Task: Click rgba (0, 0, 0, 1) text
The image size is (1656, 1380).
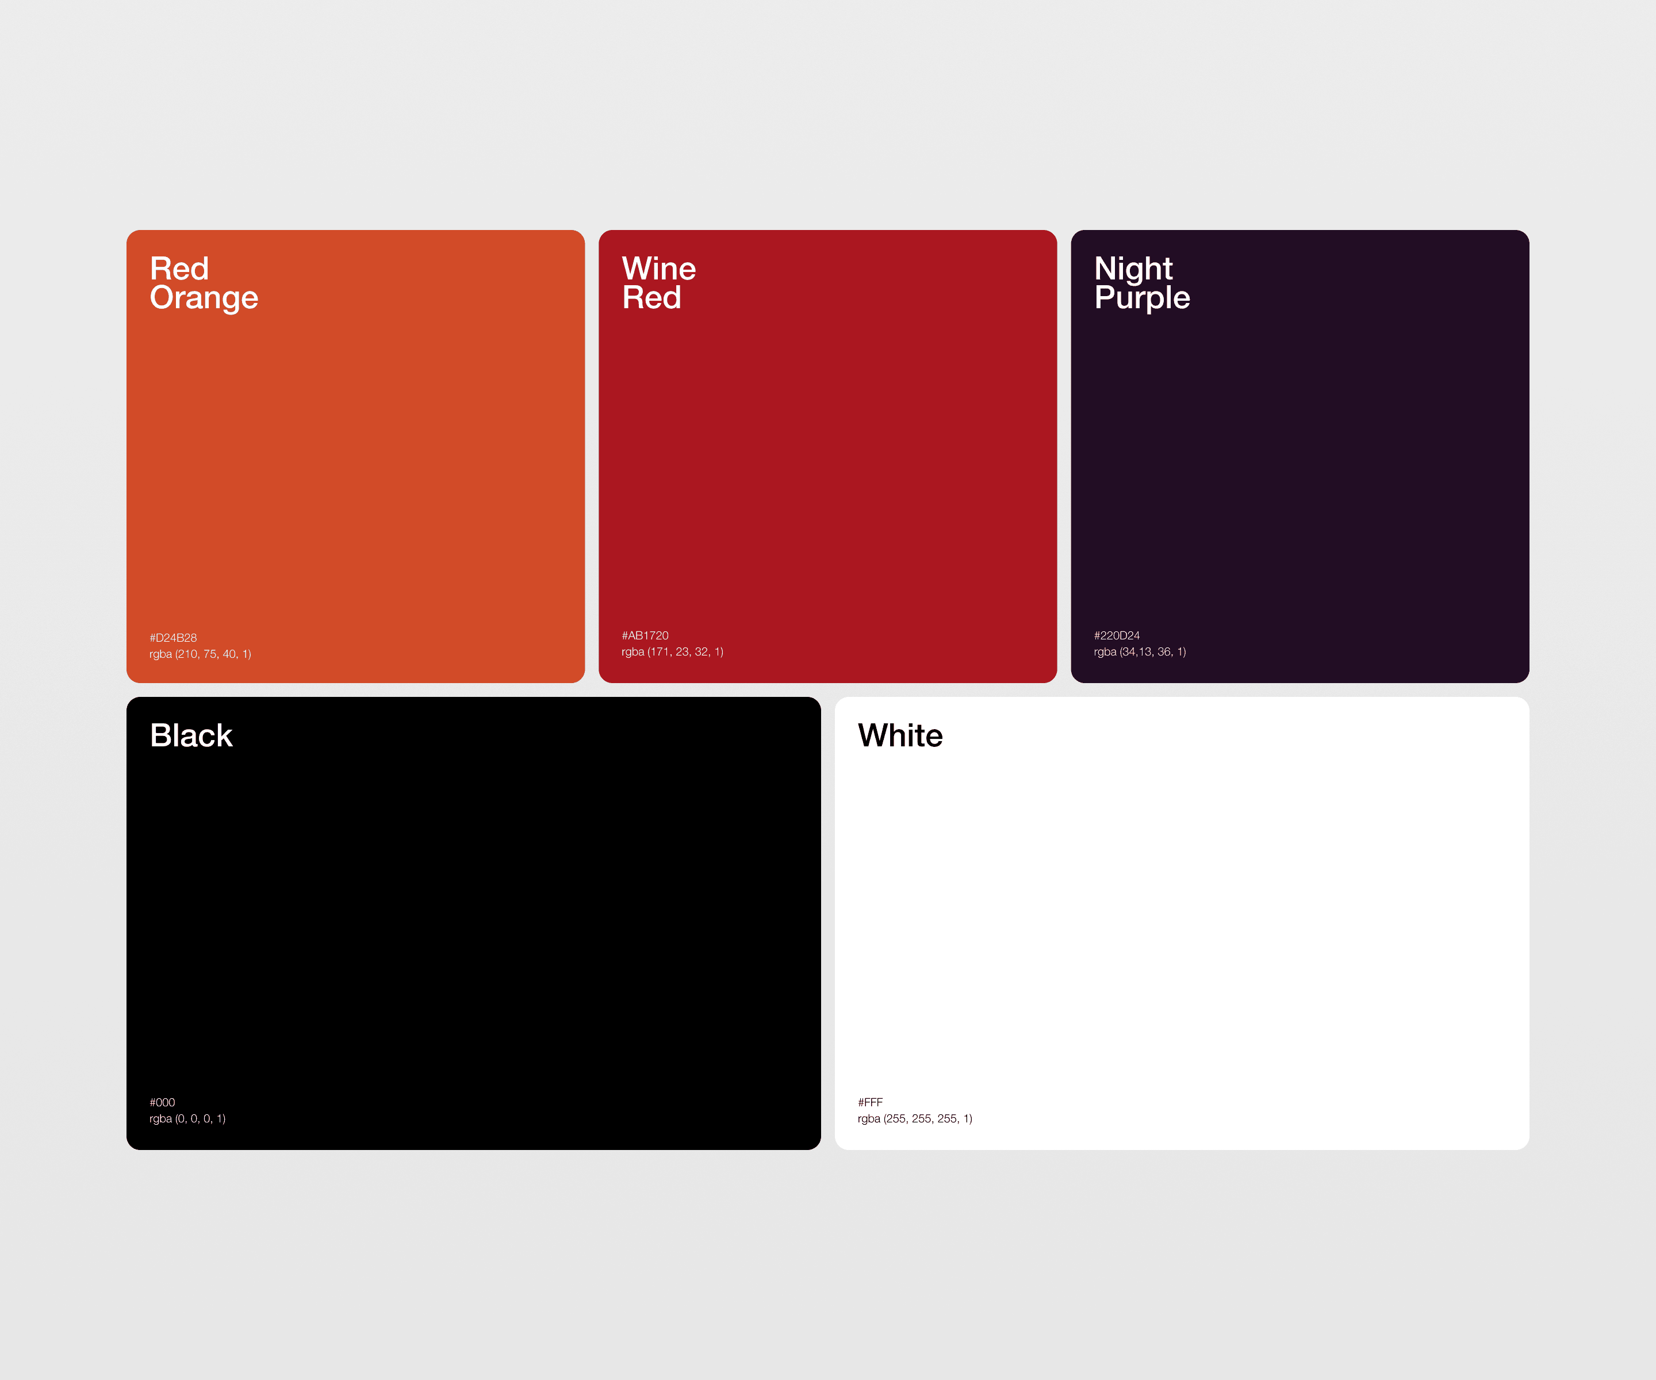Action: [187, 1118]
